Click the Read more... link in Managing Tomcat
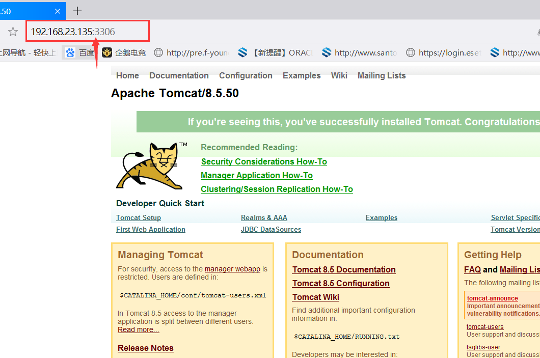This screenshot has width=540, height=358. pyautogui.click(x=139, y=329)
